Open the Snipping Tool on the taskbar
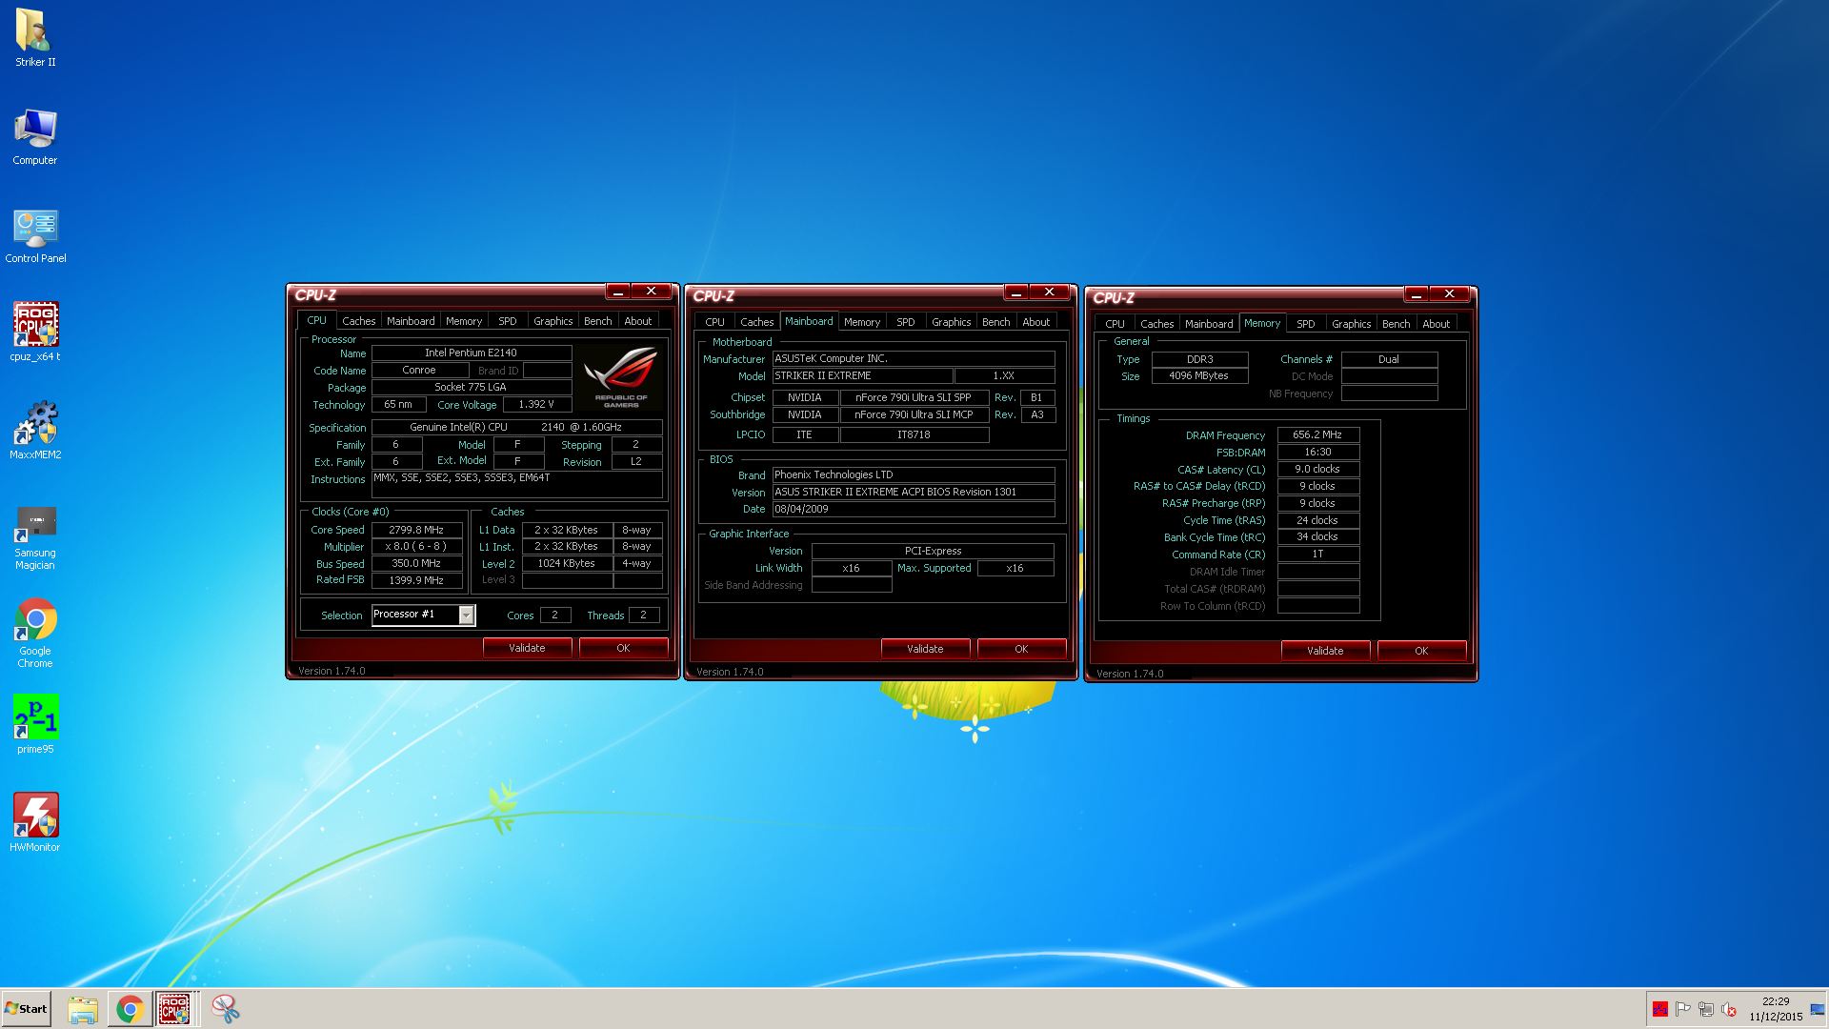 pyautogui.click(x=226, y=1009)
